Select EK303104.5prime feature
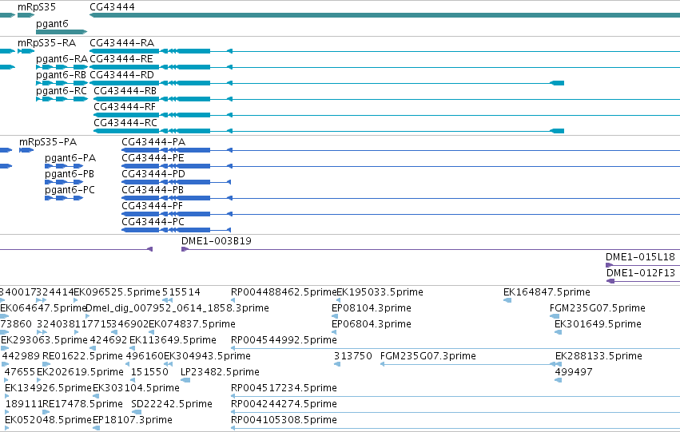Screen dimensions: 680x432 click(x=136, y=388)
